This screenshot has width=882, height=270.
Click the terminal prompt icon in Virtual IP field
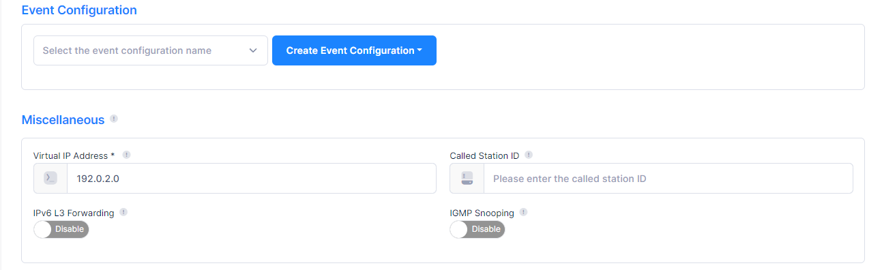tap(50, 179)
